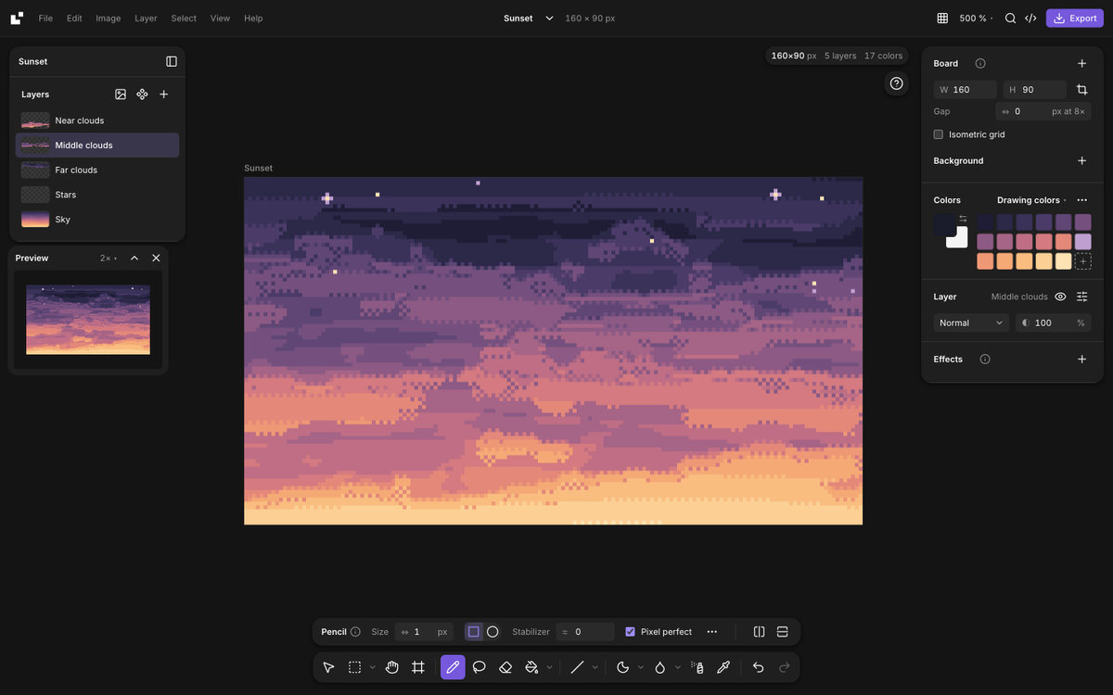Screen dimensions: 1113x695
Task: Pick the light lavender color swatch
Action: (x=1083, y=242)
